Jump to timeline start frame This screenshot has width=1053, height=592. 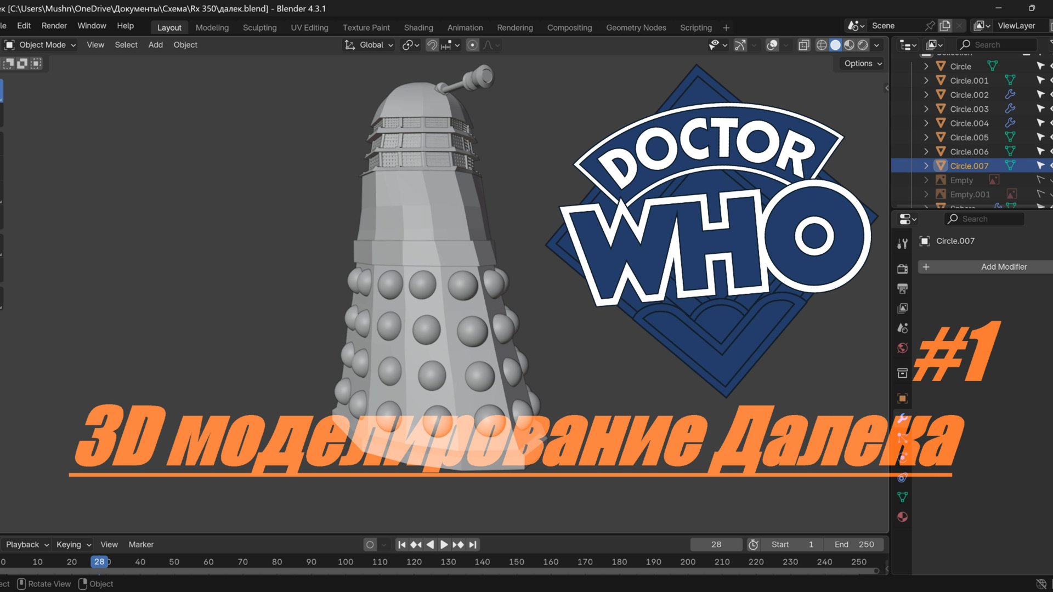pos(401,544)
